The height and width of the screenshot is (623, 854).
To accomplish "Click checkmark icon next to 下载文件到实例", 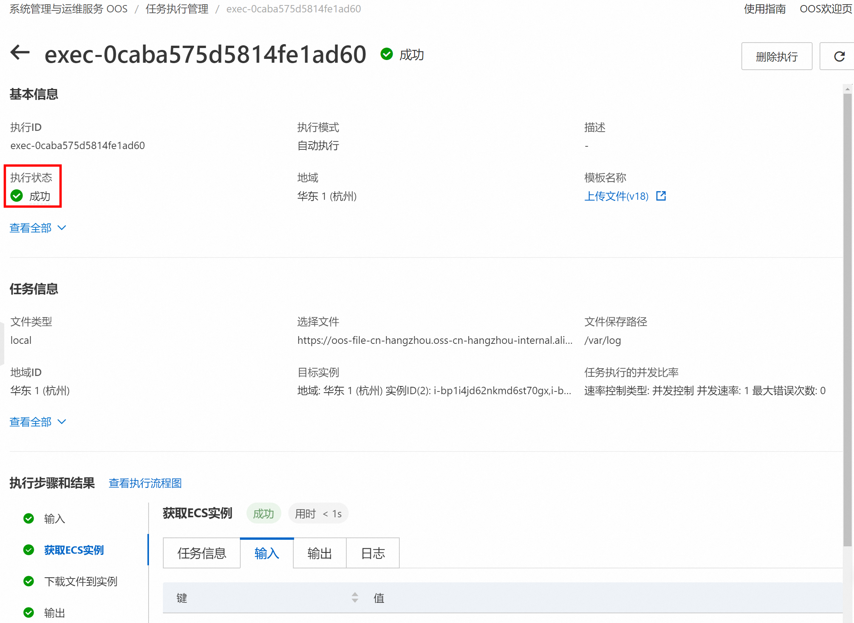I will click(x=29, y=581).
